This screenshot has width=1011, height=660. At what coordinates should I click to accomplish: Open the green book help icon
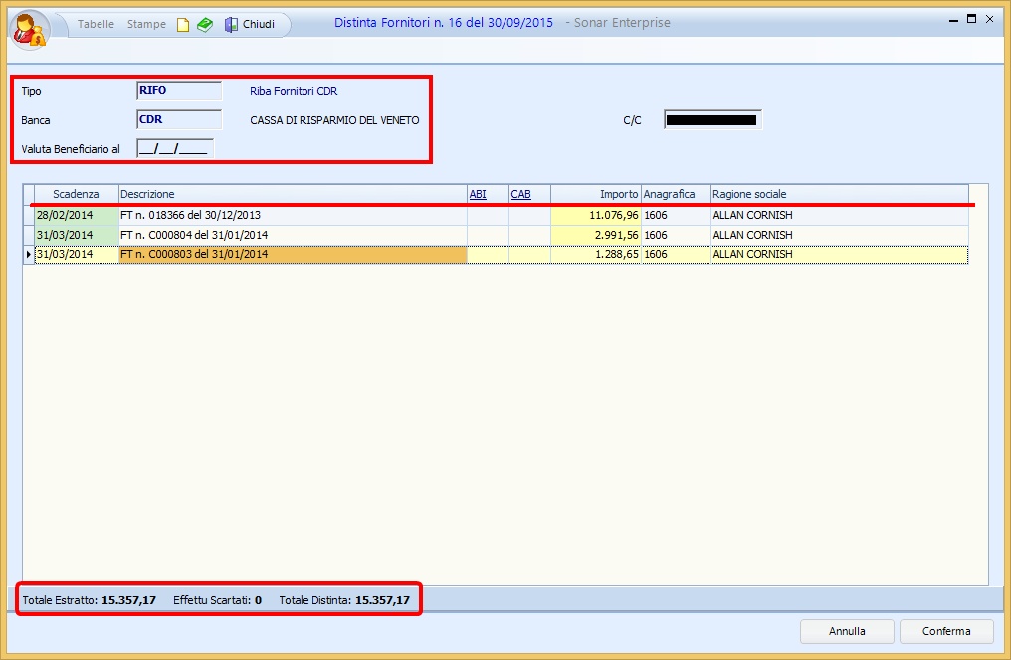(204, 25)
